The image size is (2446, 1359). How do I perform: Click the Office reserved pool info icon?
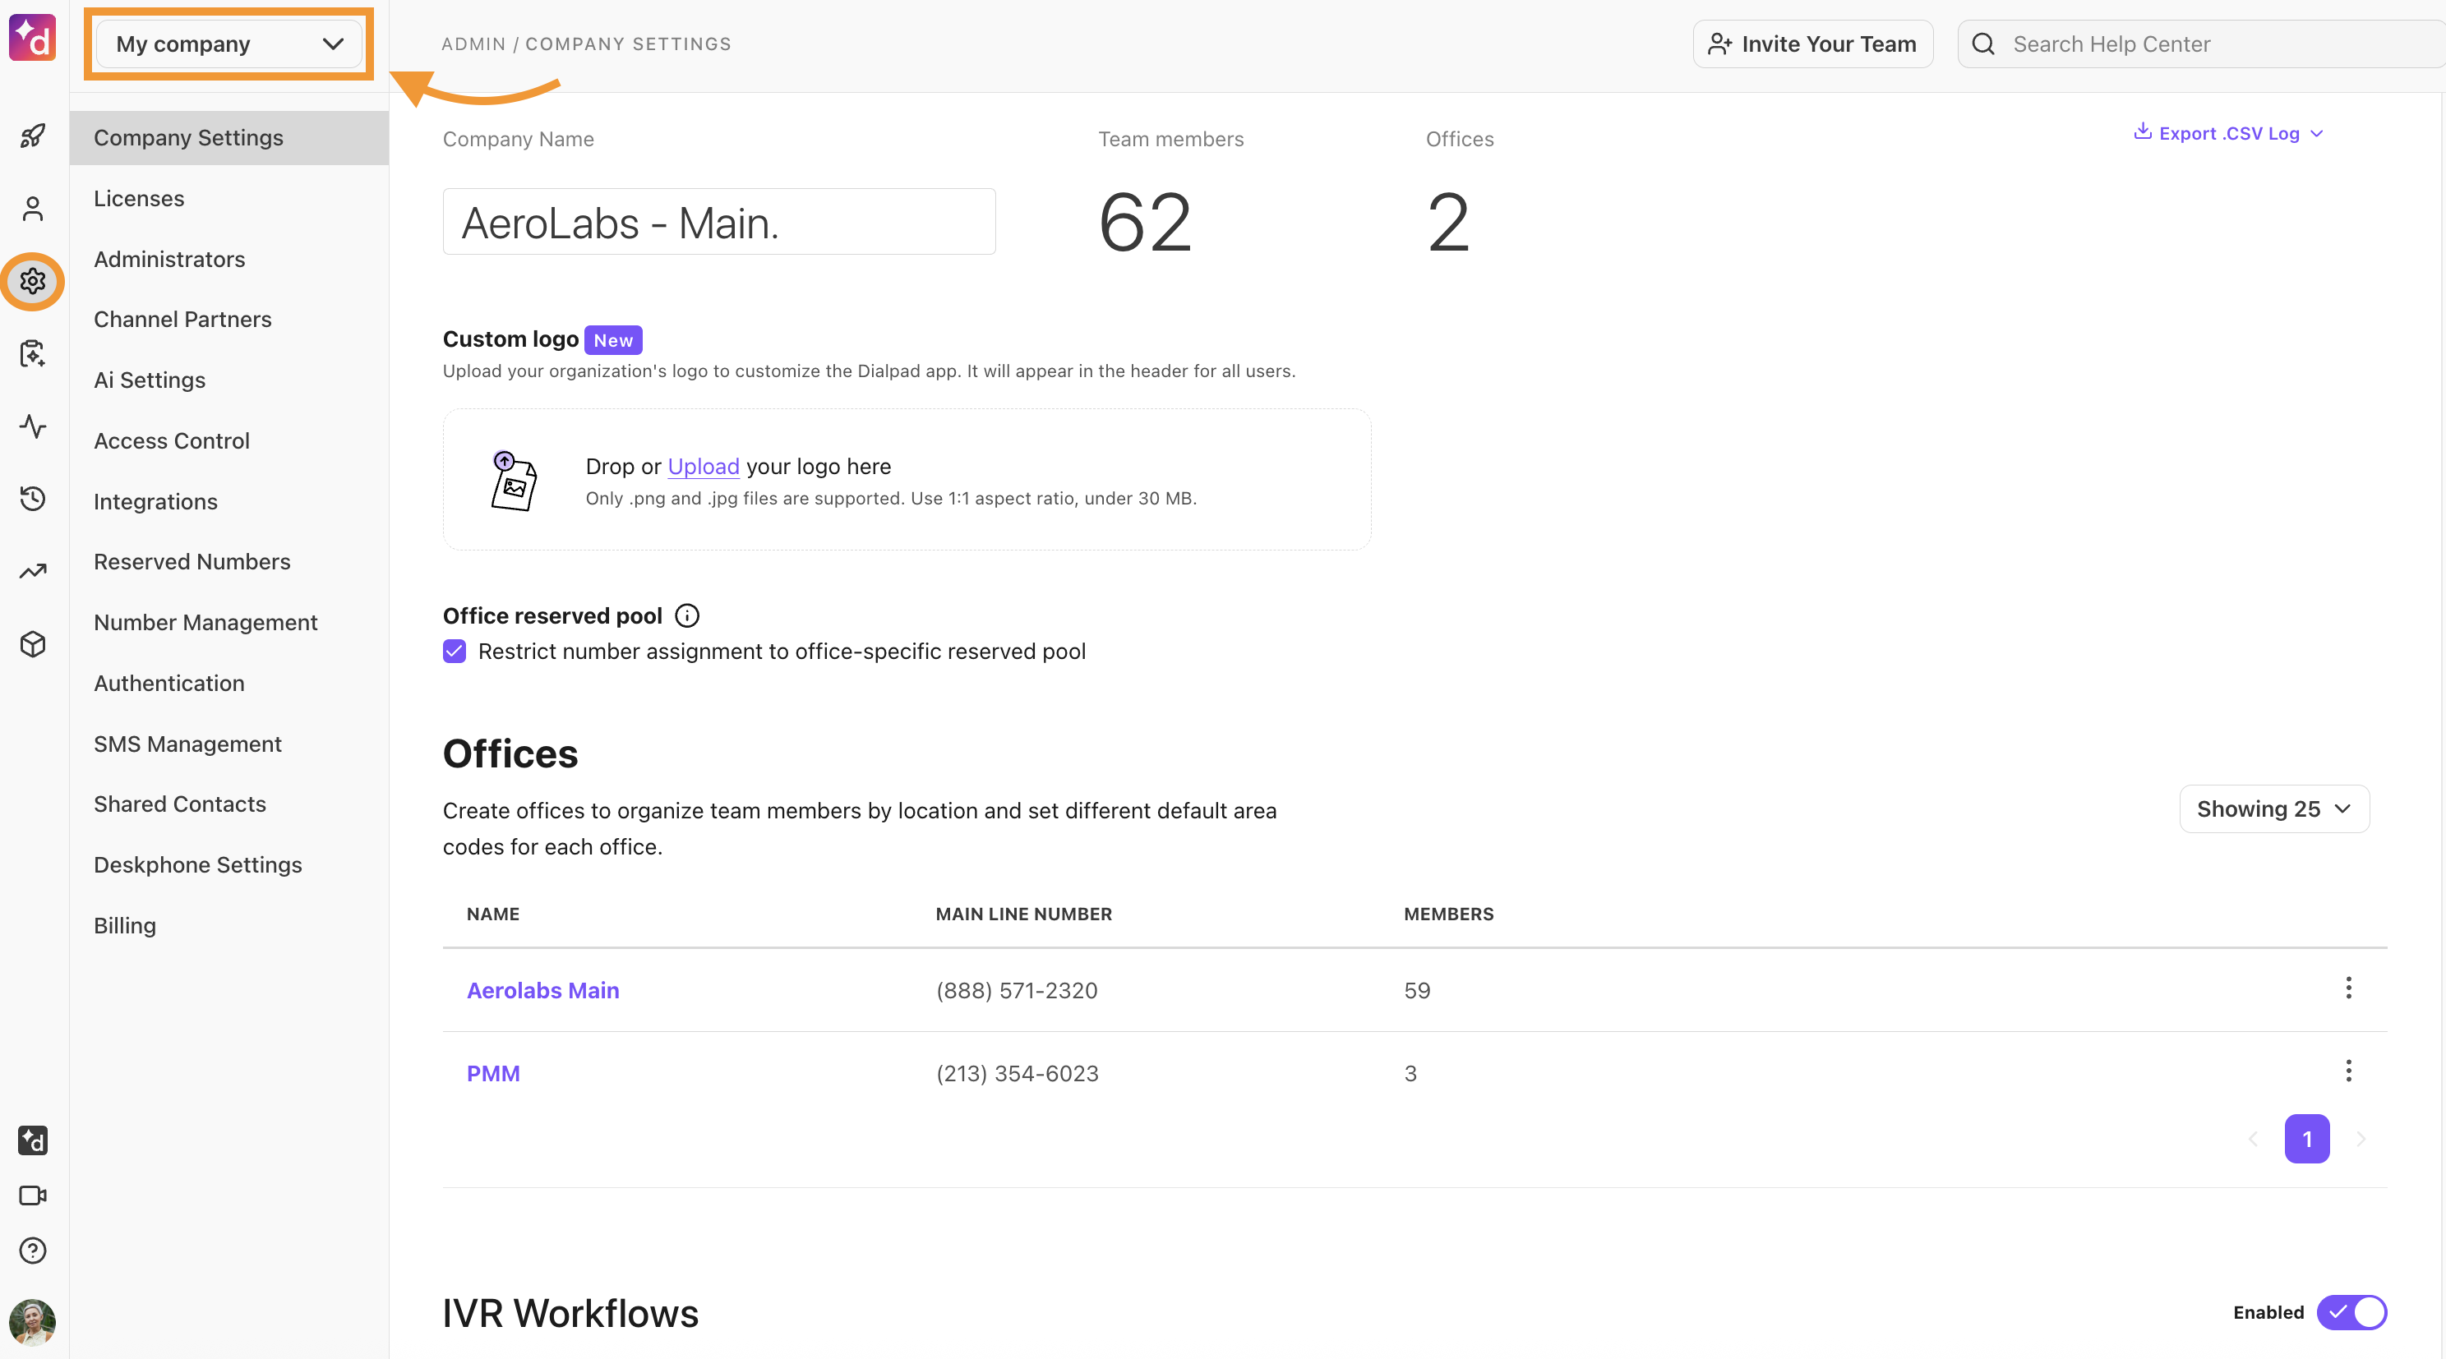click(686, 616)
